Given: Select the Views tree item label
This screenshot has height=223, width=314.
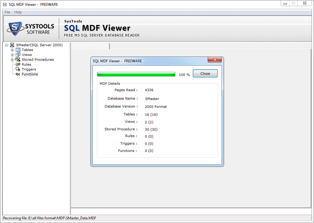Looking at the screenshot, I should pos(27,54).
